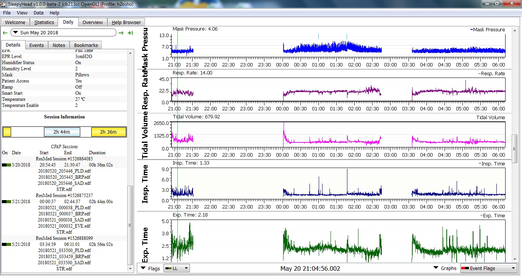This screenshot has height=278, width=522.
Task: Select the small yellow first session bar
Action: 7,132
